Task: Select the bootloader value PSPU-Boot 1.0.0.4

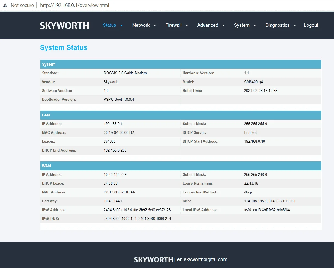Action: point(119,100)
